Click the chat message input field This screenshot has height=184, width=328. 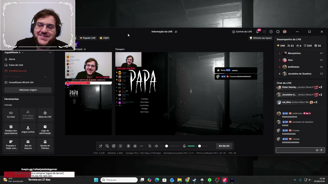click(295, 150)
